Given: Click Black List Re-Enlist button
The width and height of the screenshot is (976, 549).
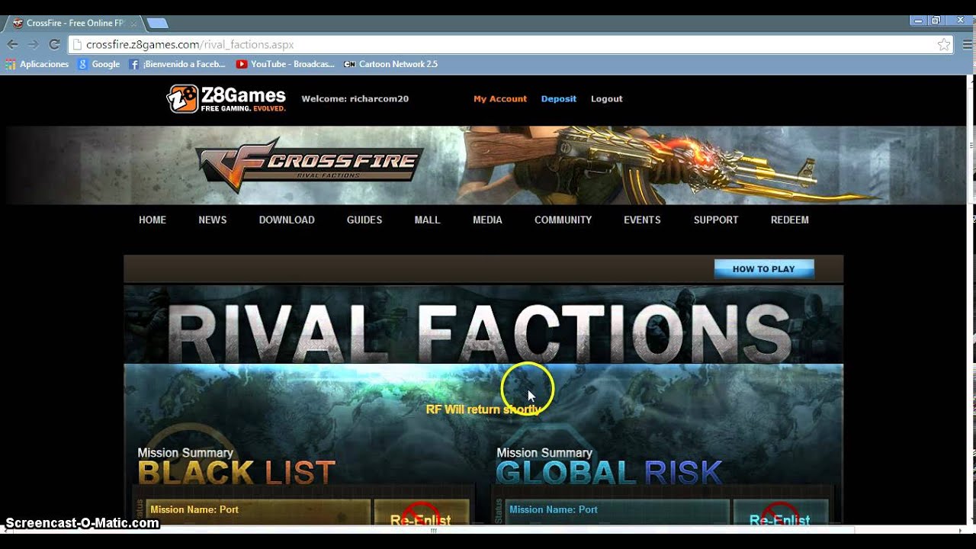Looking at the screenshot, I should click(421, 512).
